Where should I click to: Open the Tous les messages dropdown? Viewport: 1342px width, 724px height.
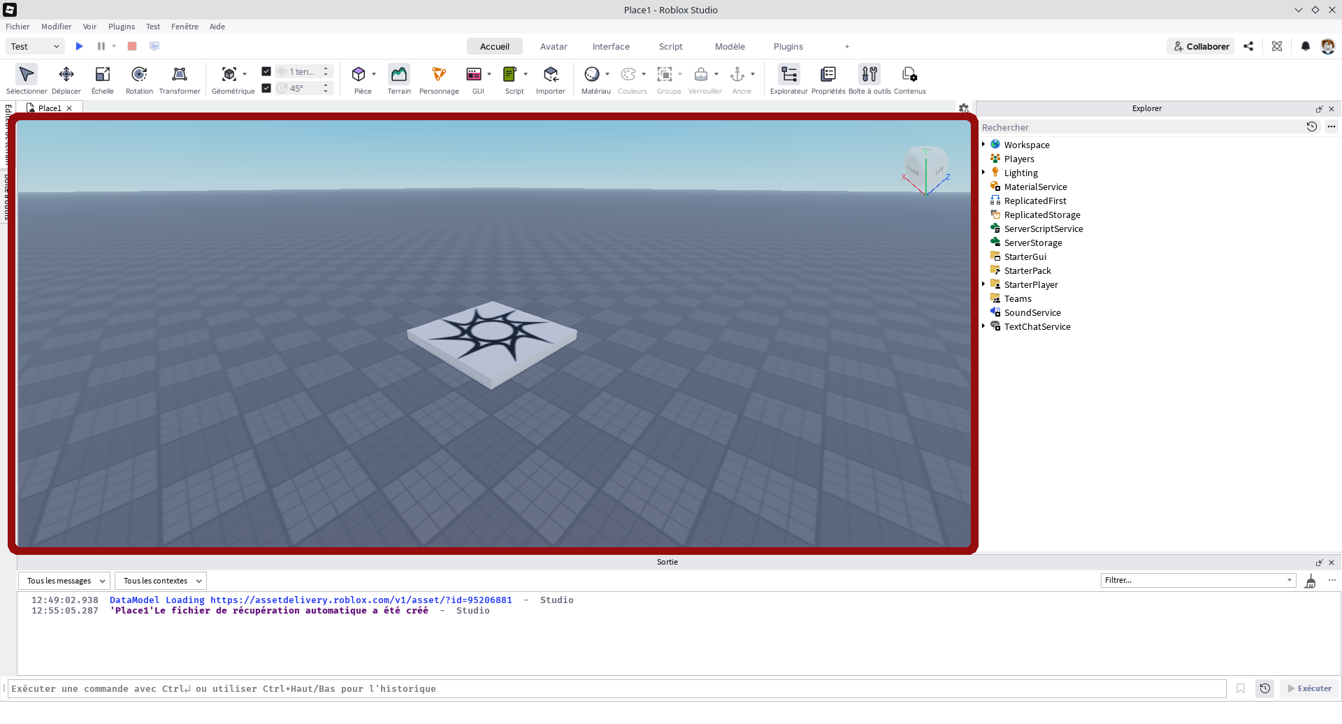coord(64,581)
